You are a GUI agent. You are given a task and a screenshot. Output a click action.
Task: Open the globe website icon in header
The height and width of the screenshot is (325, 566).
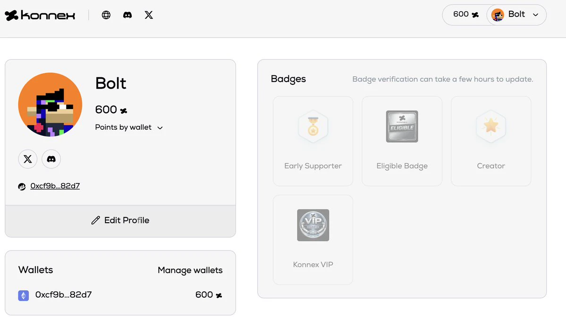click(x=106, y=15)
